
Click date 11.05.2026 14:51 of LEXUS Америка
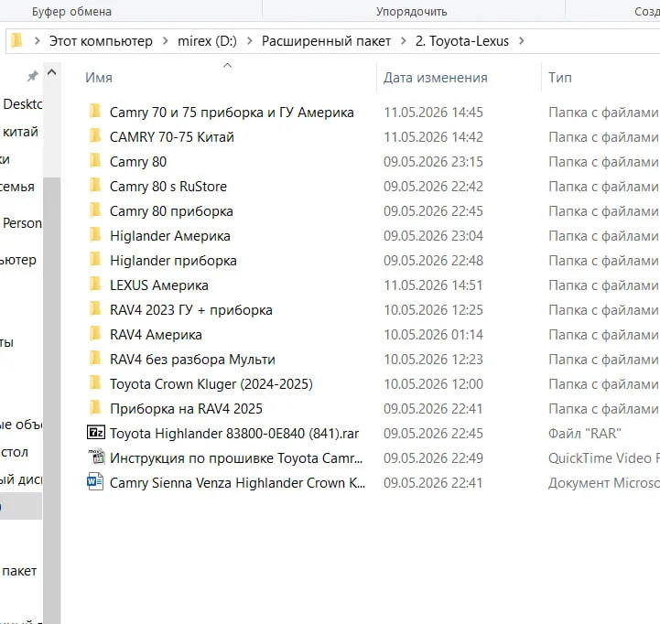click(433, 285)
